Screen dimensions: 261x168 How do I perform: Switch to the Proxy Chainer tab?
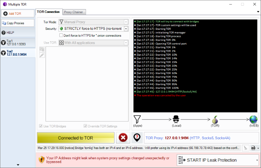(x=74, y=12)
